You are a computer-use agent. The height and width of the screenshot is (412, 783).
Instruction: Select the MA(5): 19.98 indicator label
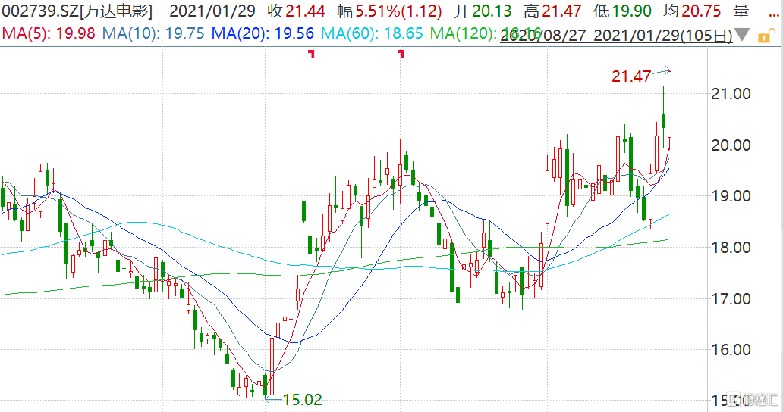tap(49, 33)
